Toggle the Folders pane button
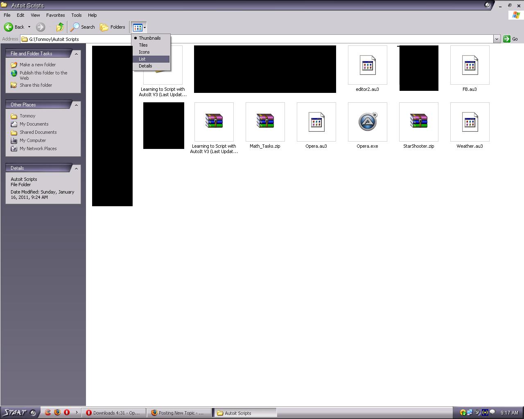Screen dimensions: 524x419 point(113,27)
